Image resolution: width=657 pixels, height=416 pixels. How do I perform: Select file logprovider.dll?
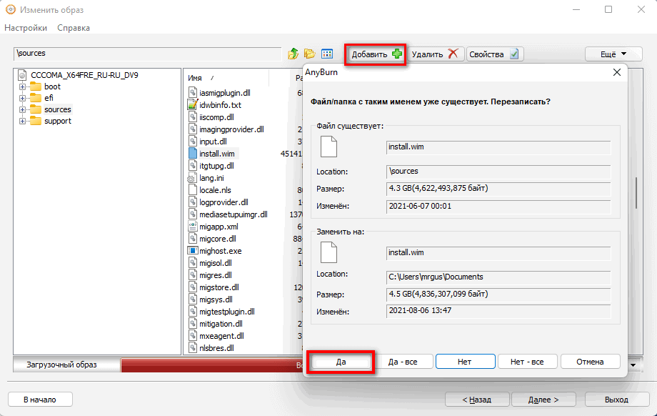click(x=224, y=202)
